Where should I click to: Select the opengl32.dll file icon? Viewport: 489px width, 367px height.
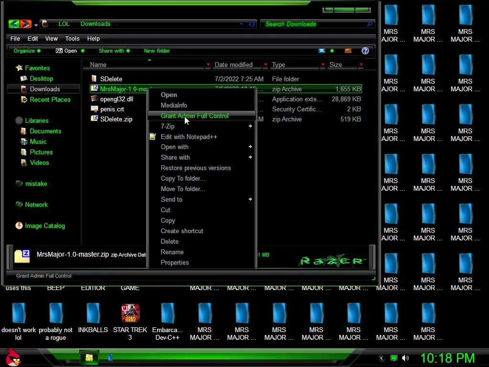click(94, 99)
